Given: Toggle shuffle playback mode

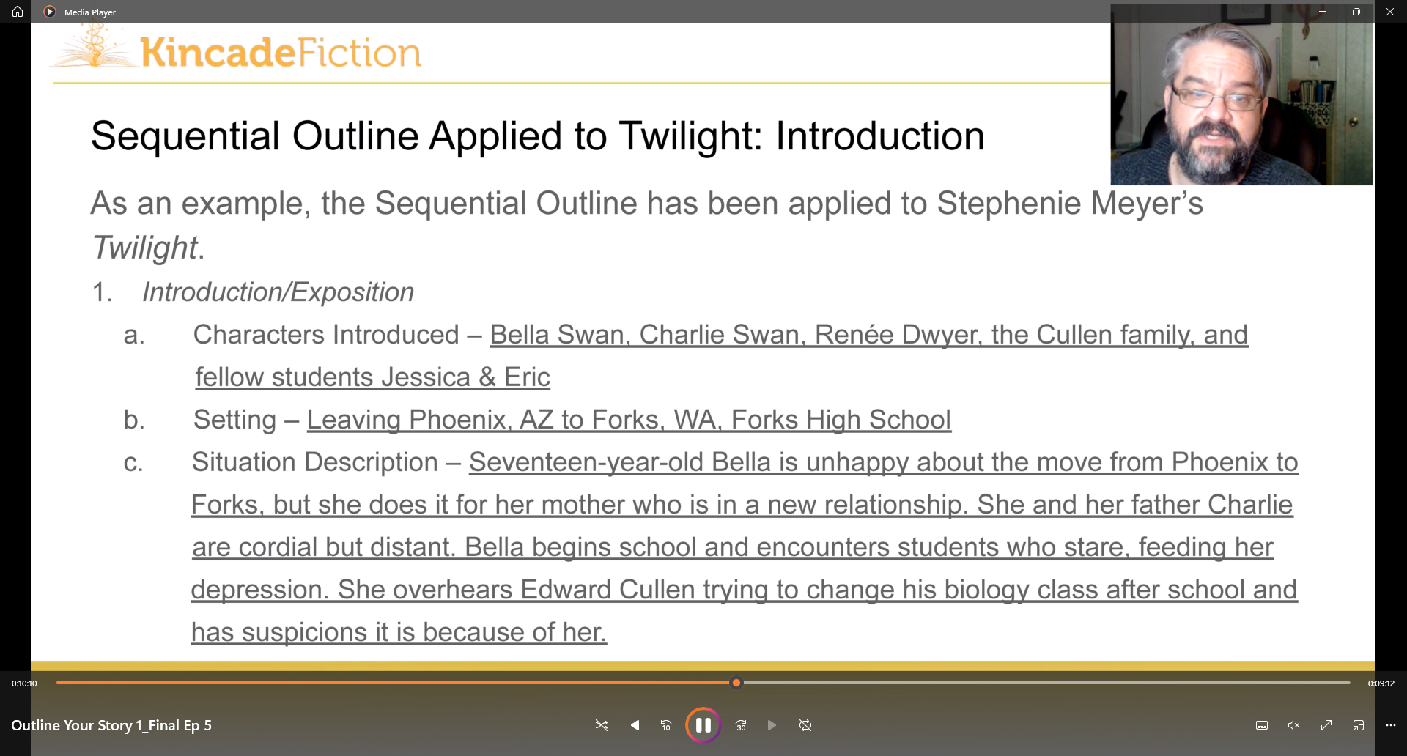Looking at the screenshot, I should tap(602, 725).
